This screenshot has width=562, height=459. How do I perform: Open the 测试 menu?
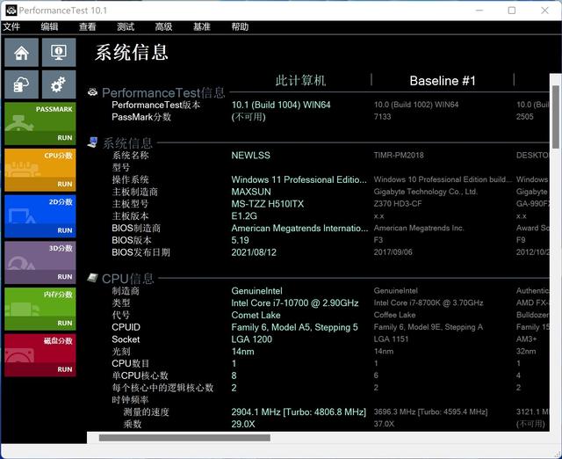point(126,27)
